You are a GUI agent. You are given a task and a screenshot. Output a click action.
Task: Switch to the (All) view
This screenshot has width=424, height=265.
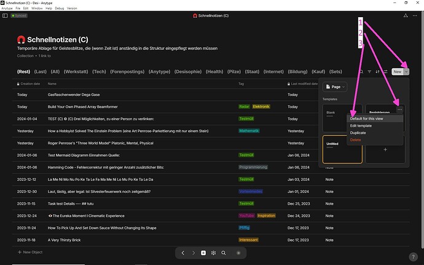(55, 72)
